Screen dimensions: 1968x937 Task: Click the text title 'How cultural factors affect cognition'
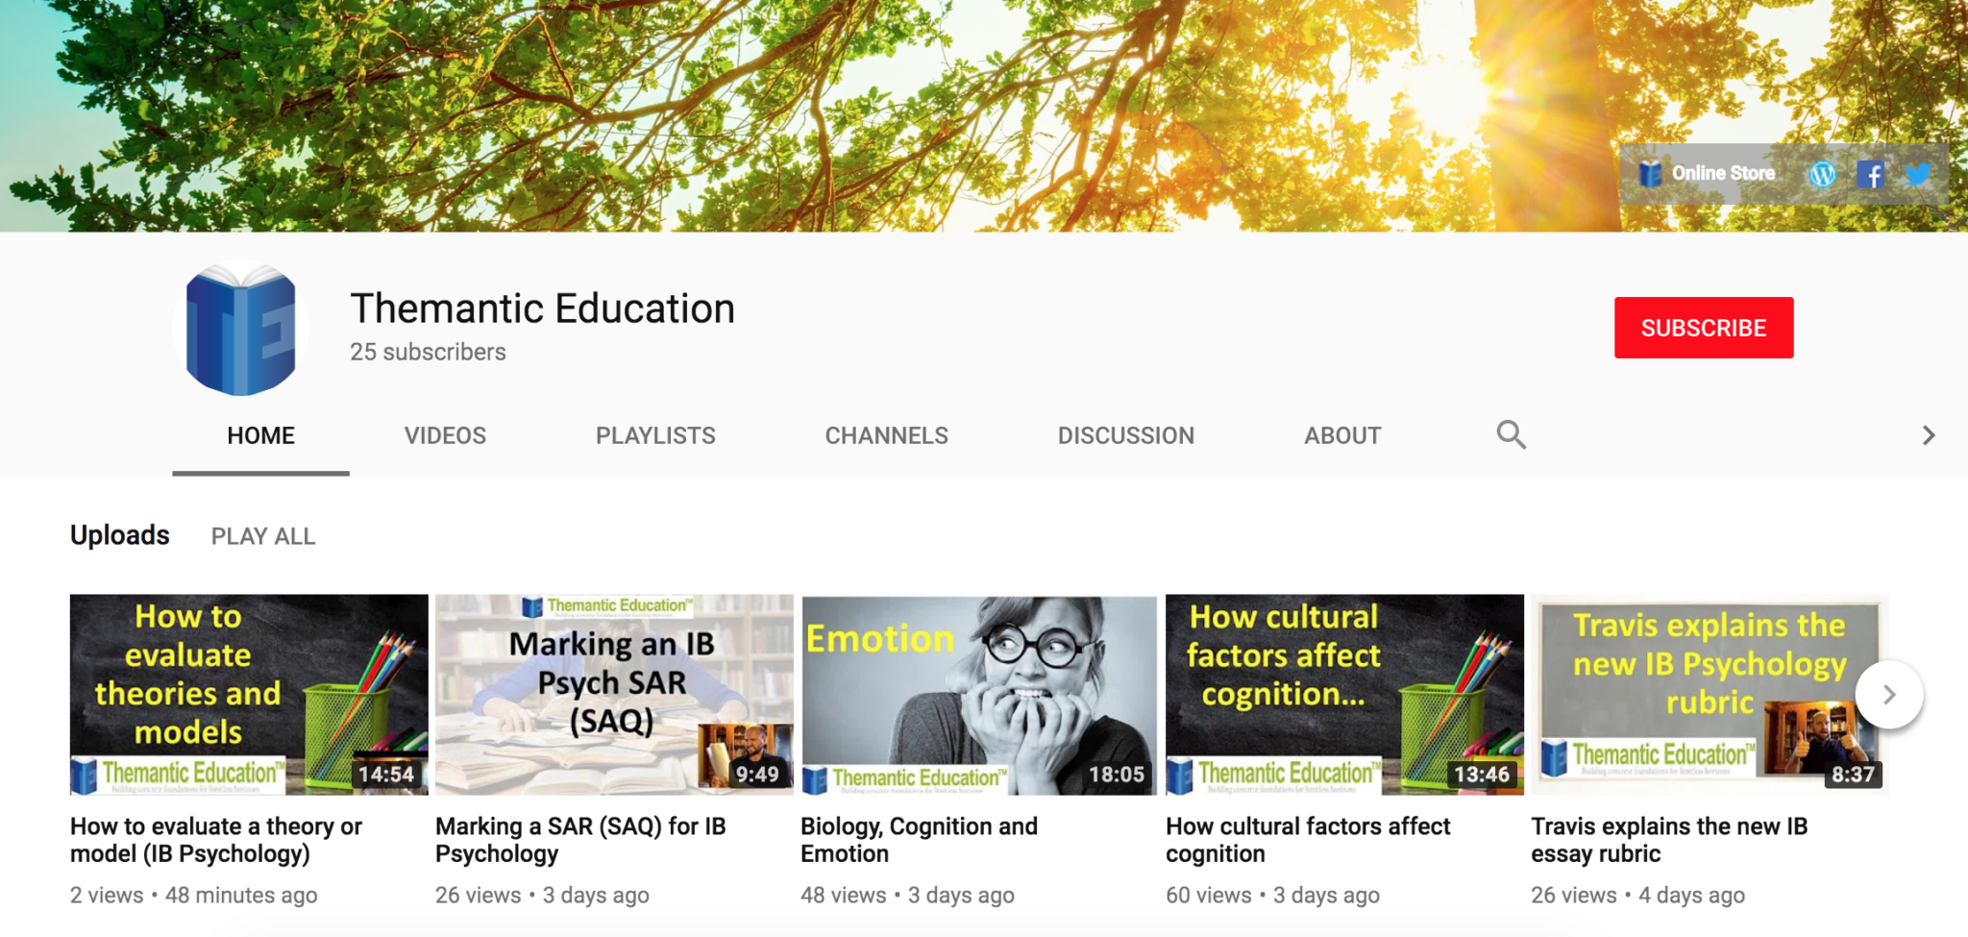pos(1308,840)
